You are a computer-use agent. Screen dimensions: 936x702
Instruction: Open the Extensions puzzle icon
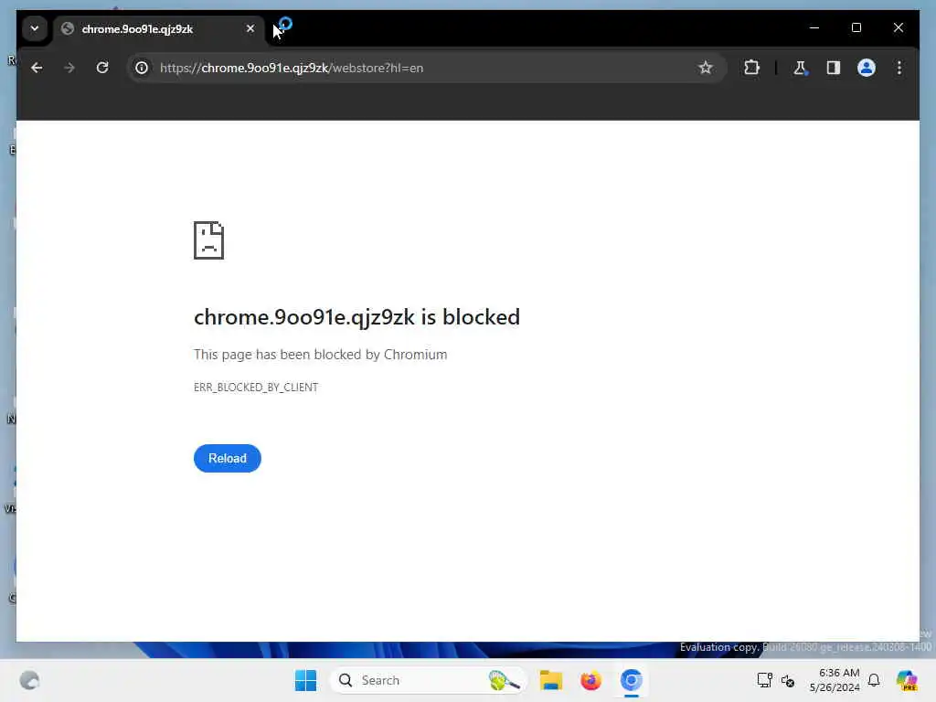751,68
